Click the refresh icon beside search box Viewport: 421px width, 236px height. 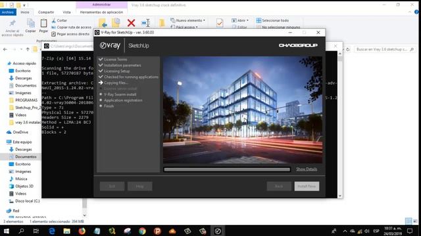coord(348,49)
